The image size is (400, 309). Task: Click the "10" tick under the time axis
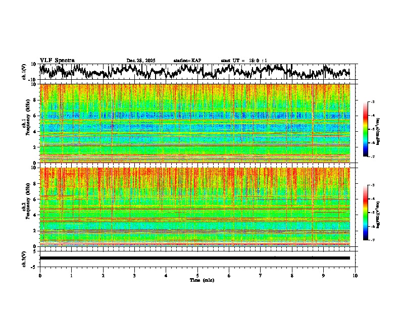pos(355,276)
